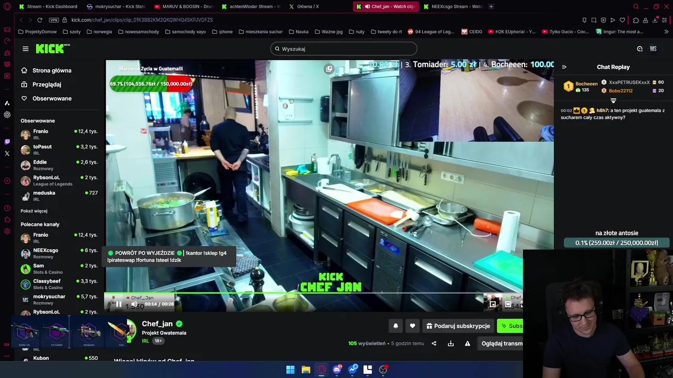Expand followed list with Pokaż więcej

click(34, 211)
